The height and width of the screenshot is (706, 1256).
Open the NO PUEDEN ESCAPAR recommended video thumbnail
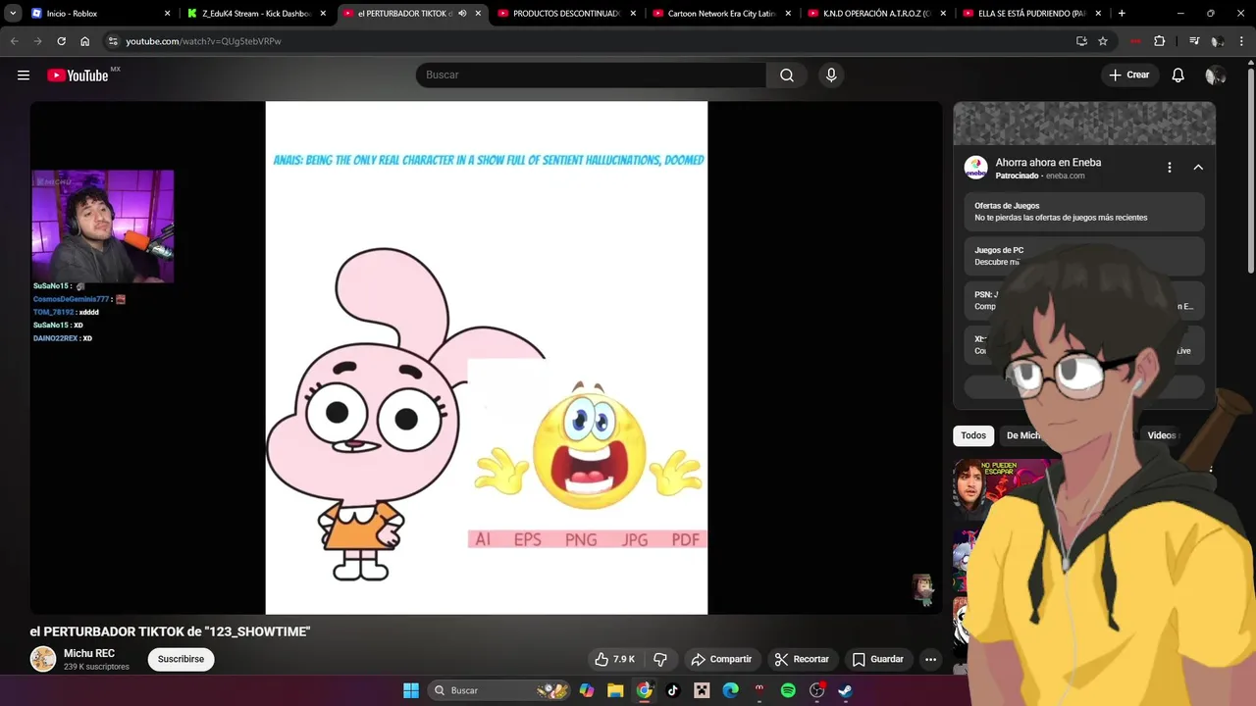[x=1001, y=490]
